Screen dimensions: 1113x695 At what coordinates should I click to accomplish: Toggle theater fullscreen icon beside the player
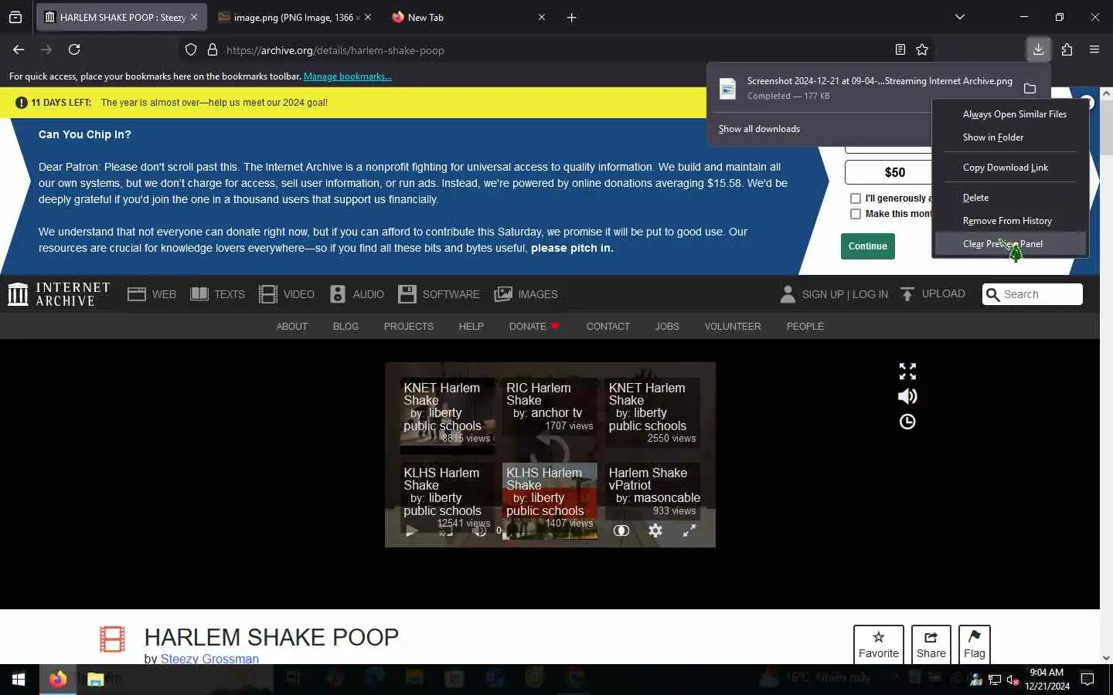click(x=907, y=371)
